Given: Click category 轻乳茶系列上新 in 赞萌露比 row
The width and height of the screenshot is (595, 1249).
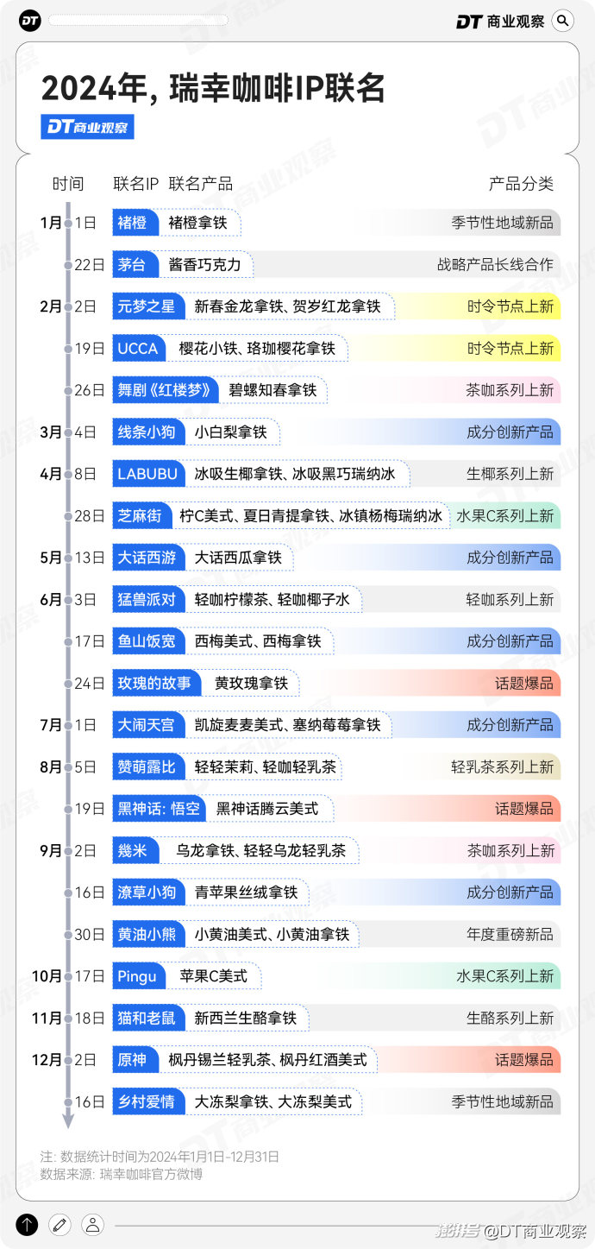Looking at the screenshot, I should click(503, 766).
